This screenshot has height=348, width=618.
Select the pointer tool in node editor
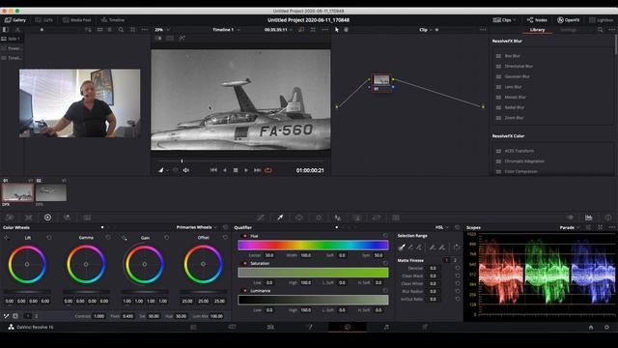tap(337, 30)
